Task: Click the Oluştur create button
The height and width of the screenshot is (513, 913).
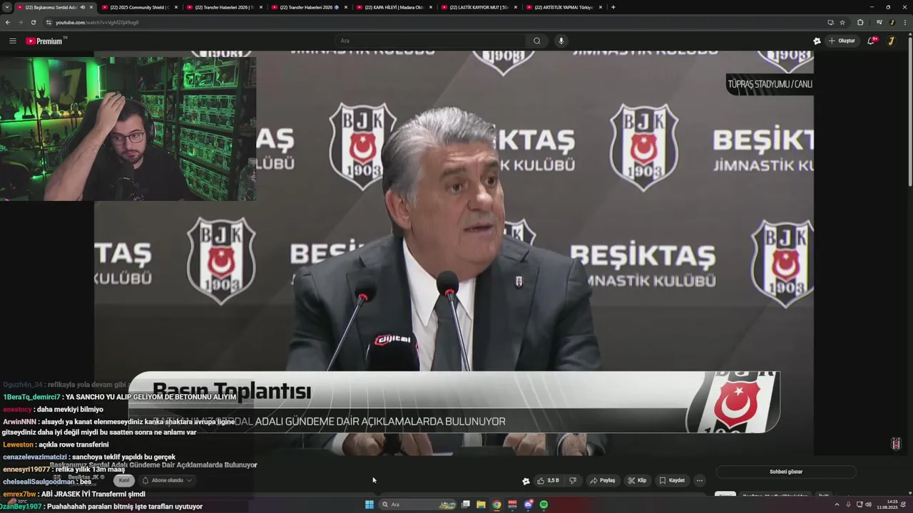Action: point(842,41)
